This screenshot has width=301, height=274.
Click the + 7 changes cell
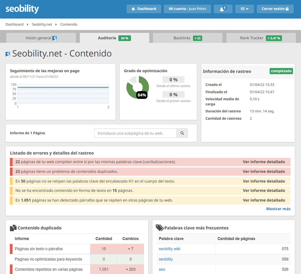131,249
